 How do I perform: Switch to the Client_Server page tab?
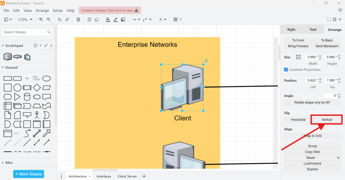tap(127, 176)
